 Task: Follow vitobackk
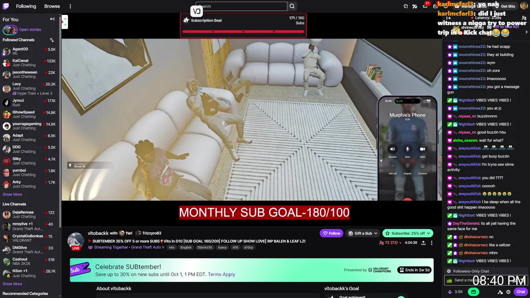[x=332, y=233]
